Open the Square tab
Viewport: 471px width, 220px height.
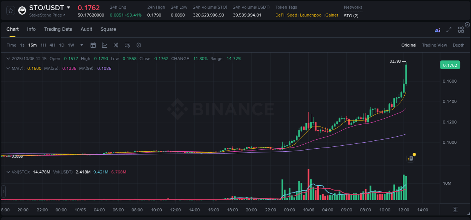[108, 29]
